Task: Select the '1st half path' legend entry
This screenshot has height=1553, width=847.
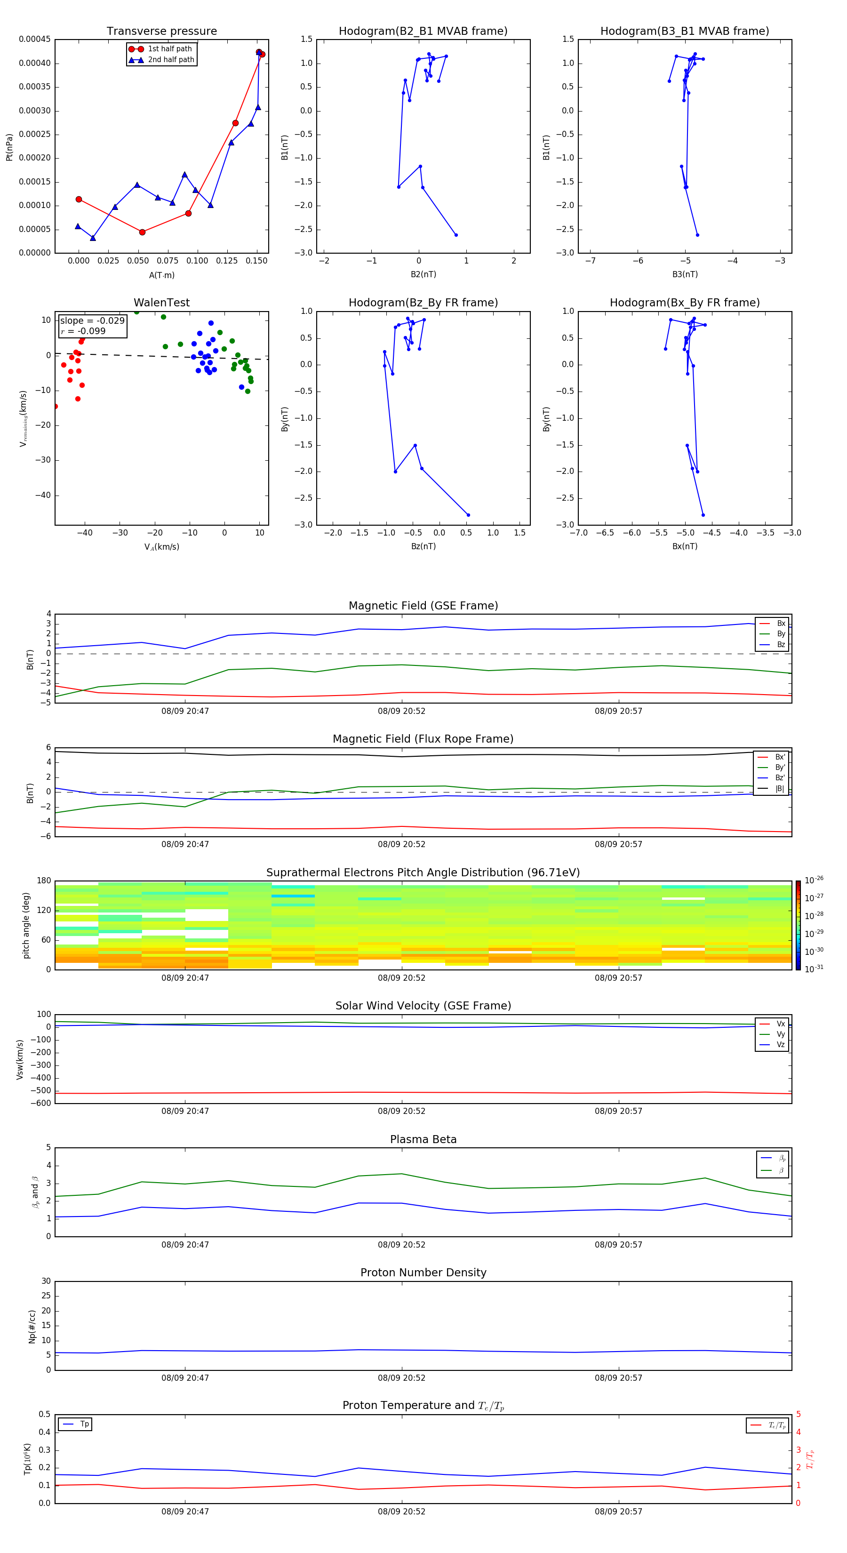Action: click(x=160, y=49)
